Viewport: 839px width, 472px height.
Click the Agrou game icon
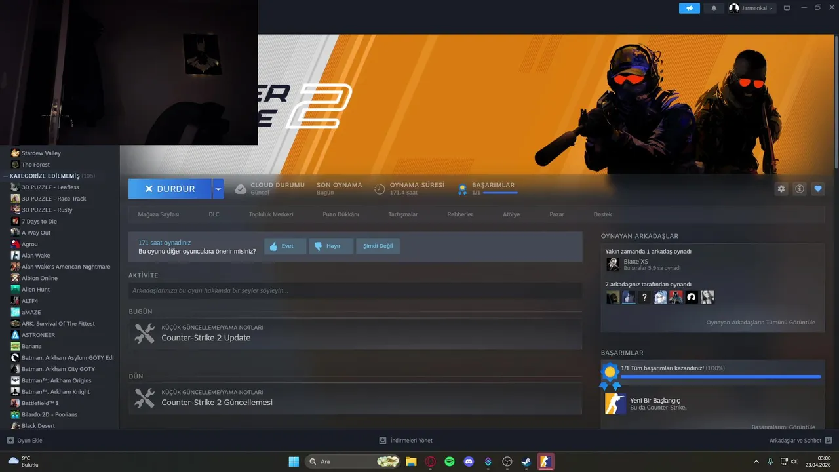tap(15, 244)
